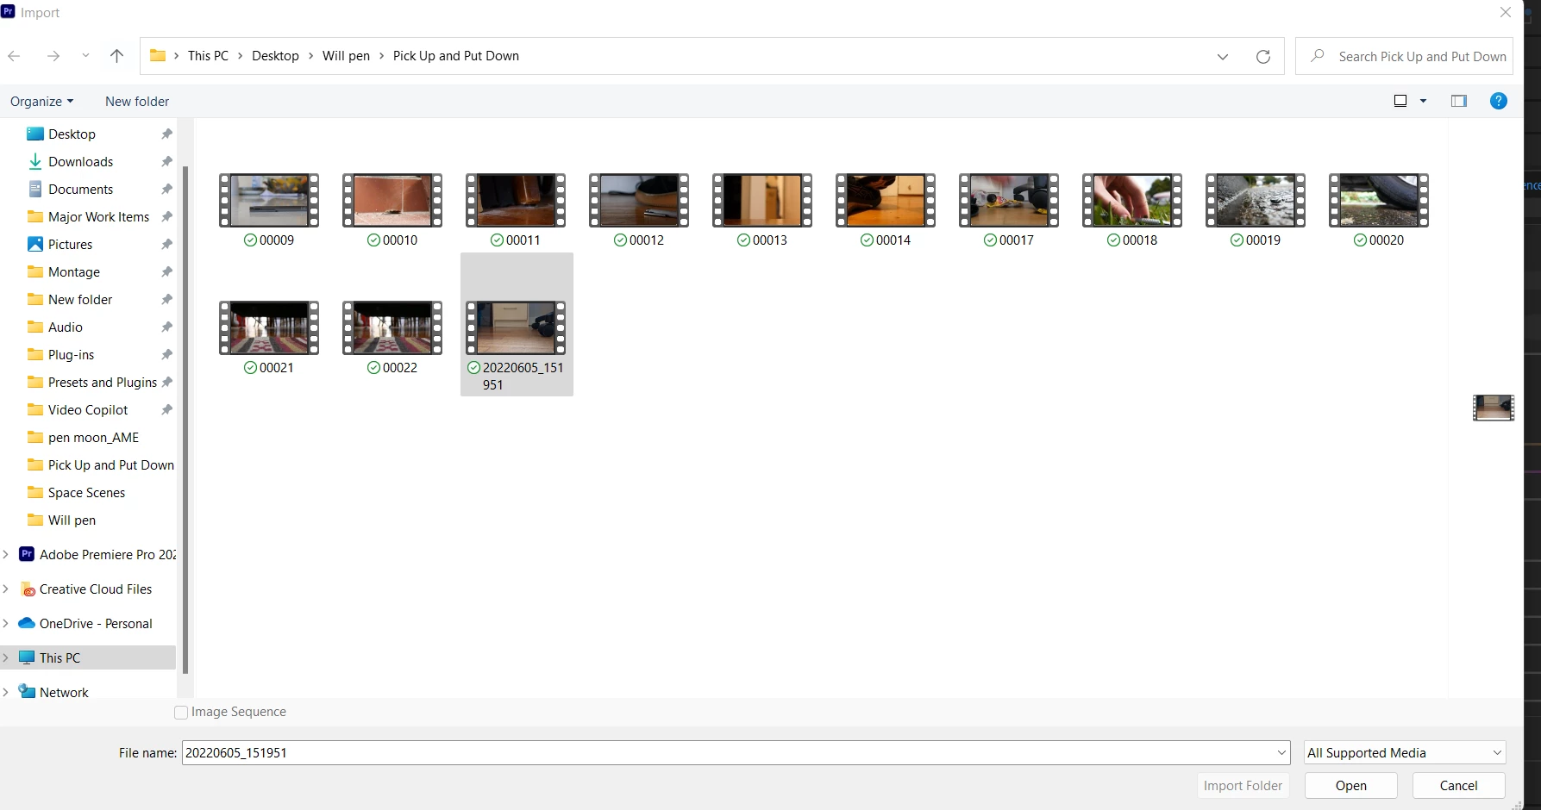The height and width of the screenshot is (810, 1541).
Task: Go back with the left arrow navigation button
Action: tap(14, 56)
